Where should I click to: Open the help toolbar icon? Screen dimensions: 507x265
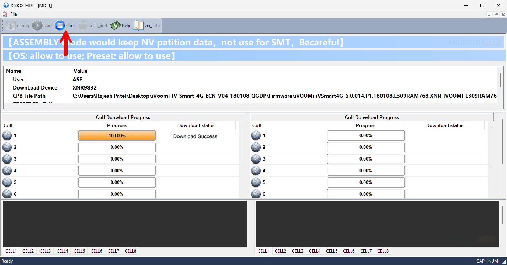tap(116, 26)
